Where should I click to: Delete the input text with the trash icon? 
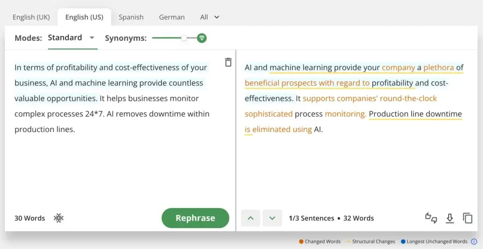[228, 62]
